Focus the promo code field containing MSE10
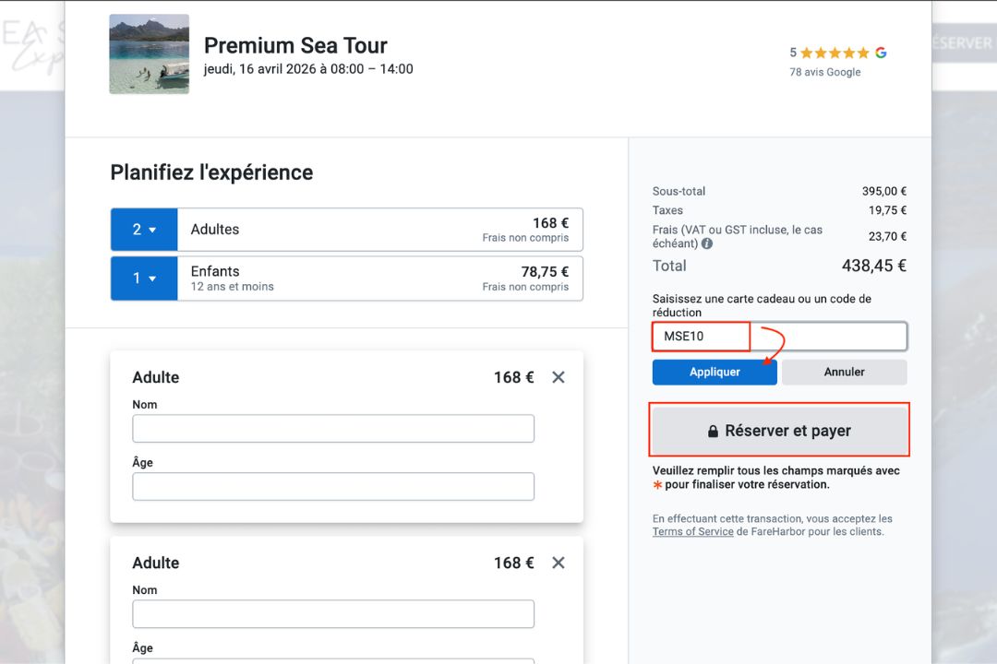This screenshot has height=664, width=997. point(779,337)
